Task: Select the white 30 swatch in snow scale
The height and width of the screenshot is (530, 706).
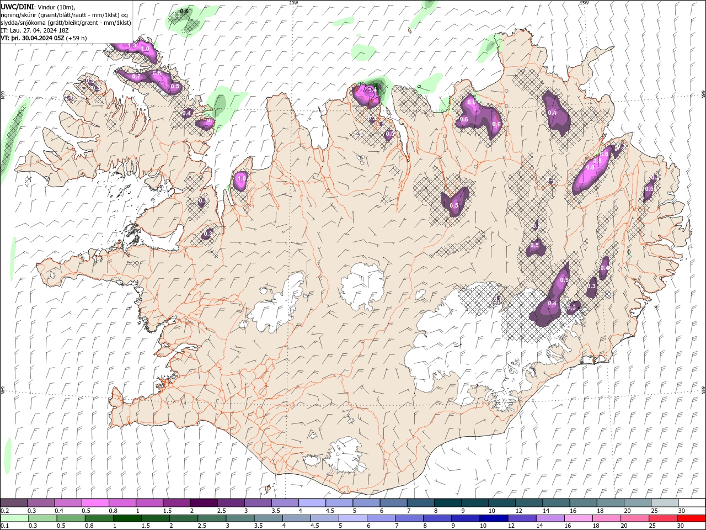Action: pos(691,503)
